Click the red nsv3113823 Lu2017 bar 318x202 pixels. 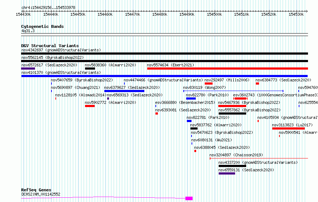click(288, 128)
